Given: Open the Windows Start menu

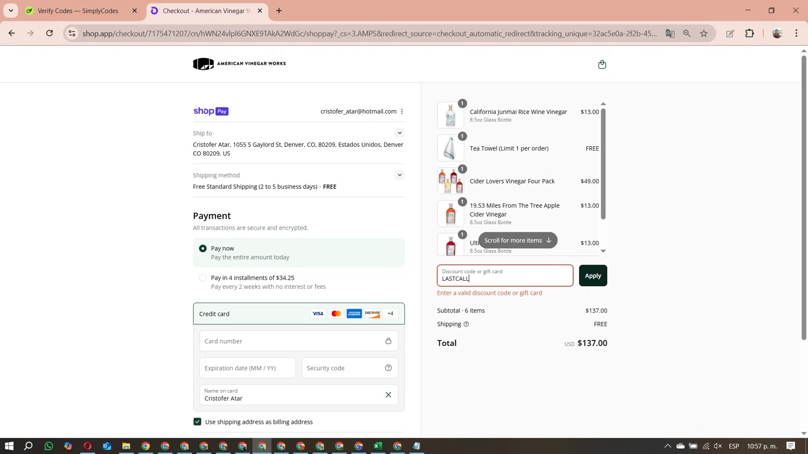Looking at the screenshot, I should coord(9,446).
